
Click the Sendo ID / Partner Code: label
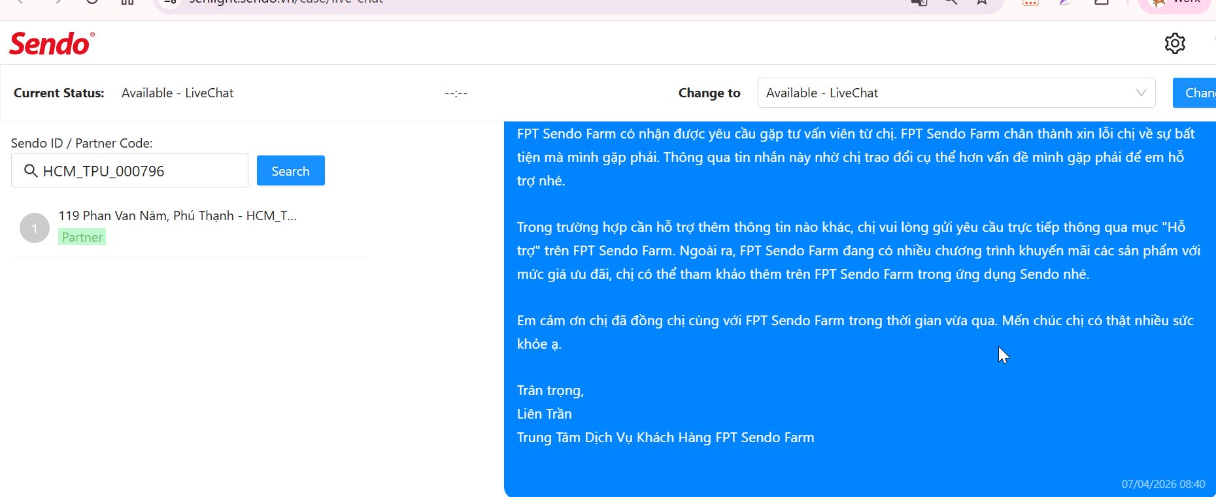(82, 143)
